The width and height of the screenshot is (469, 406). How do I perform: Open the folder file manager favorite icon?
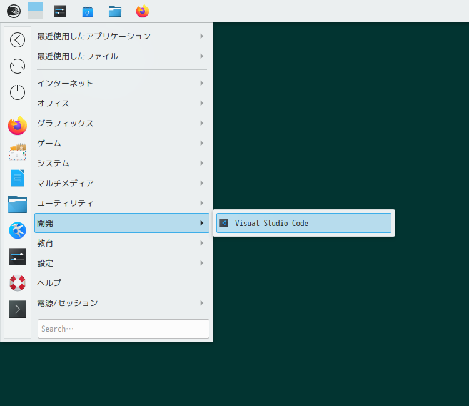(x=18, y=204)
